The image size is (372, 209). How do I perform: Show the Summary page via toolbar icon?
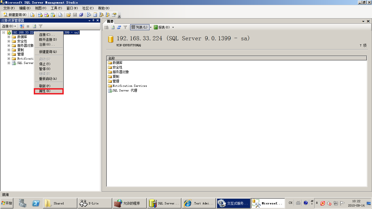click(x=95, y=15)
